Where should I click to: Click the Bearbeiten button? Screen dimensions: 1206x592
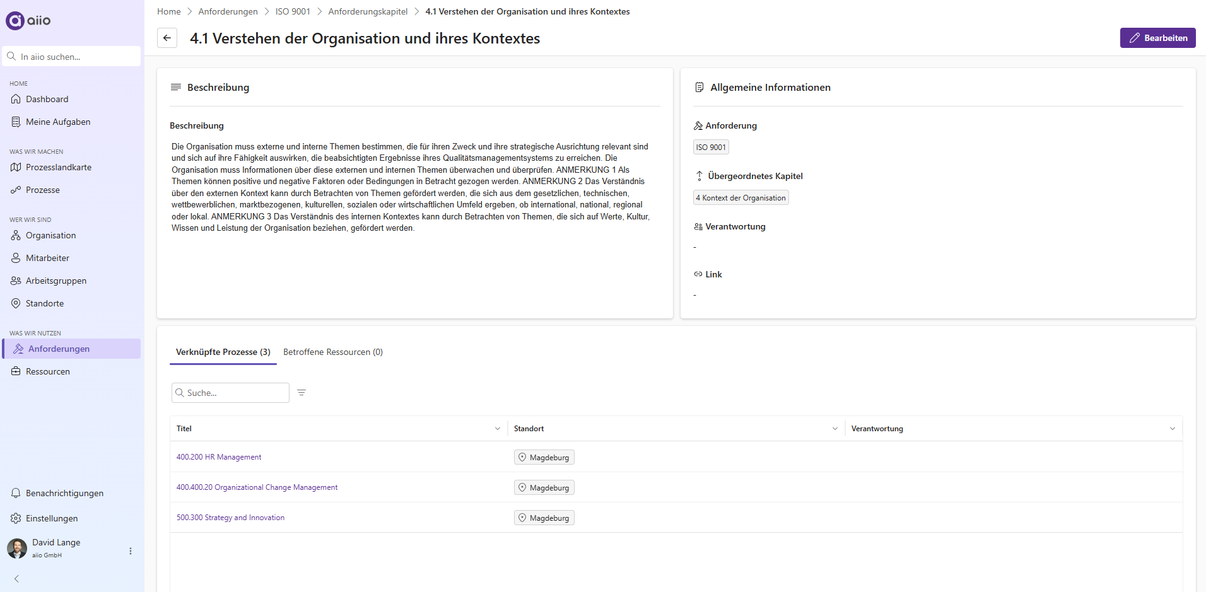1157,38
